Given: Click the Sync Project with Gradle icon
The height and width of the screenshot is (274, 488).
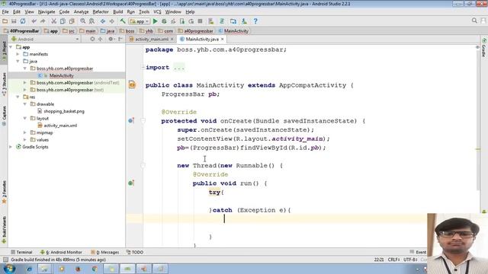Looking at the screenshot, I should (x=222, y=21).
